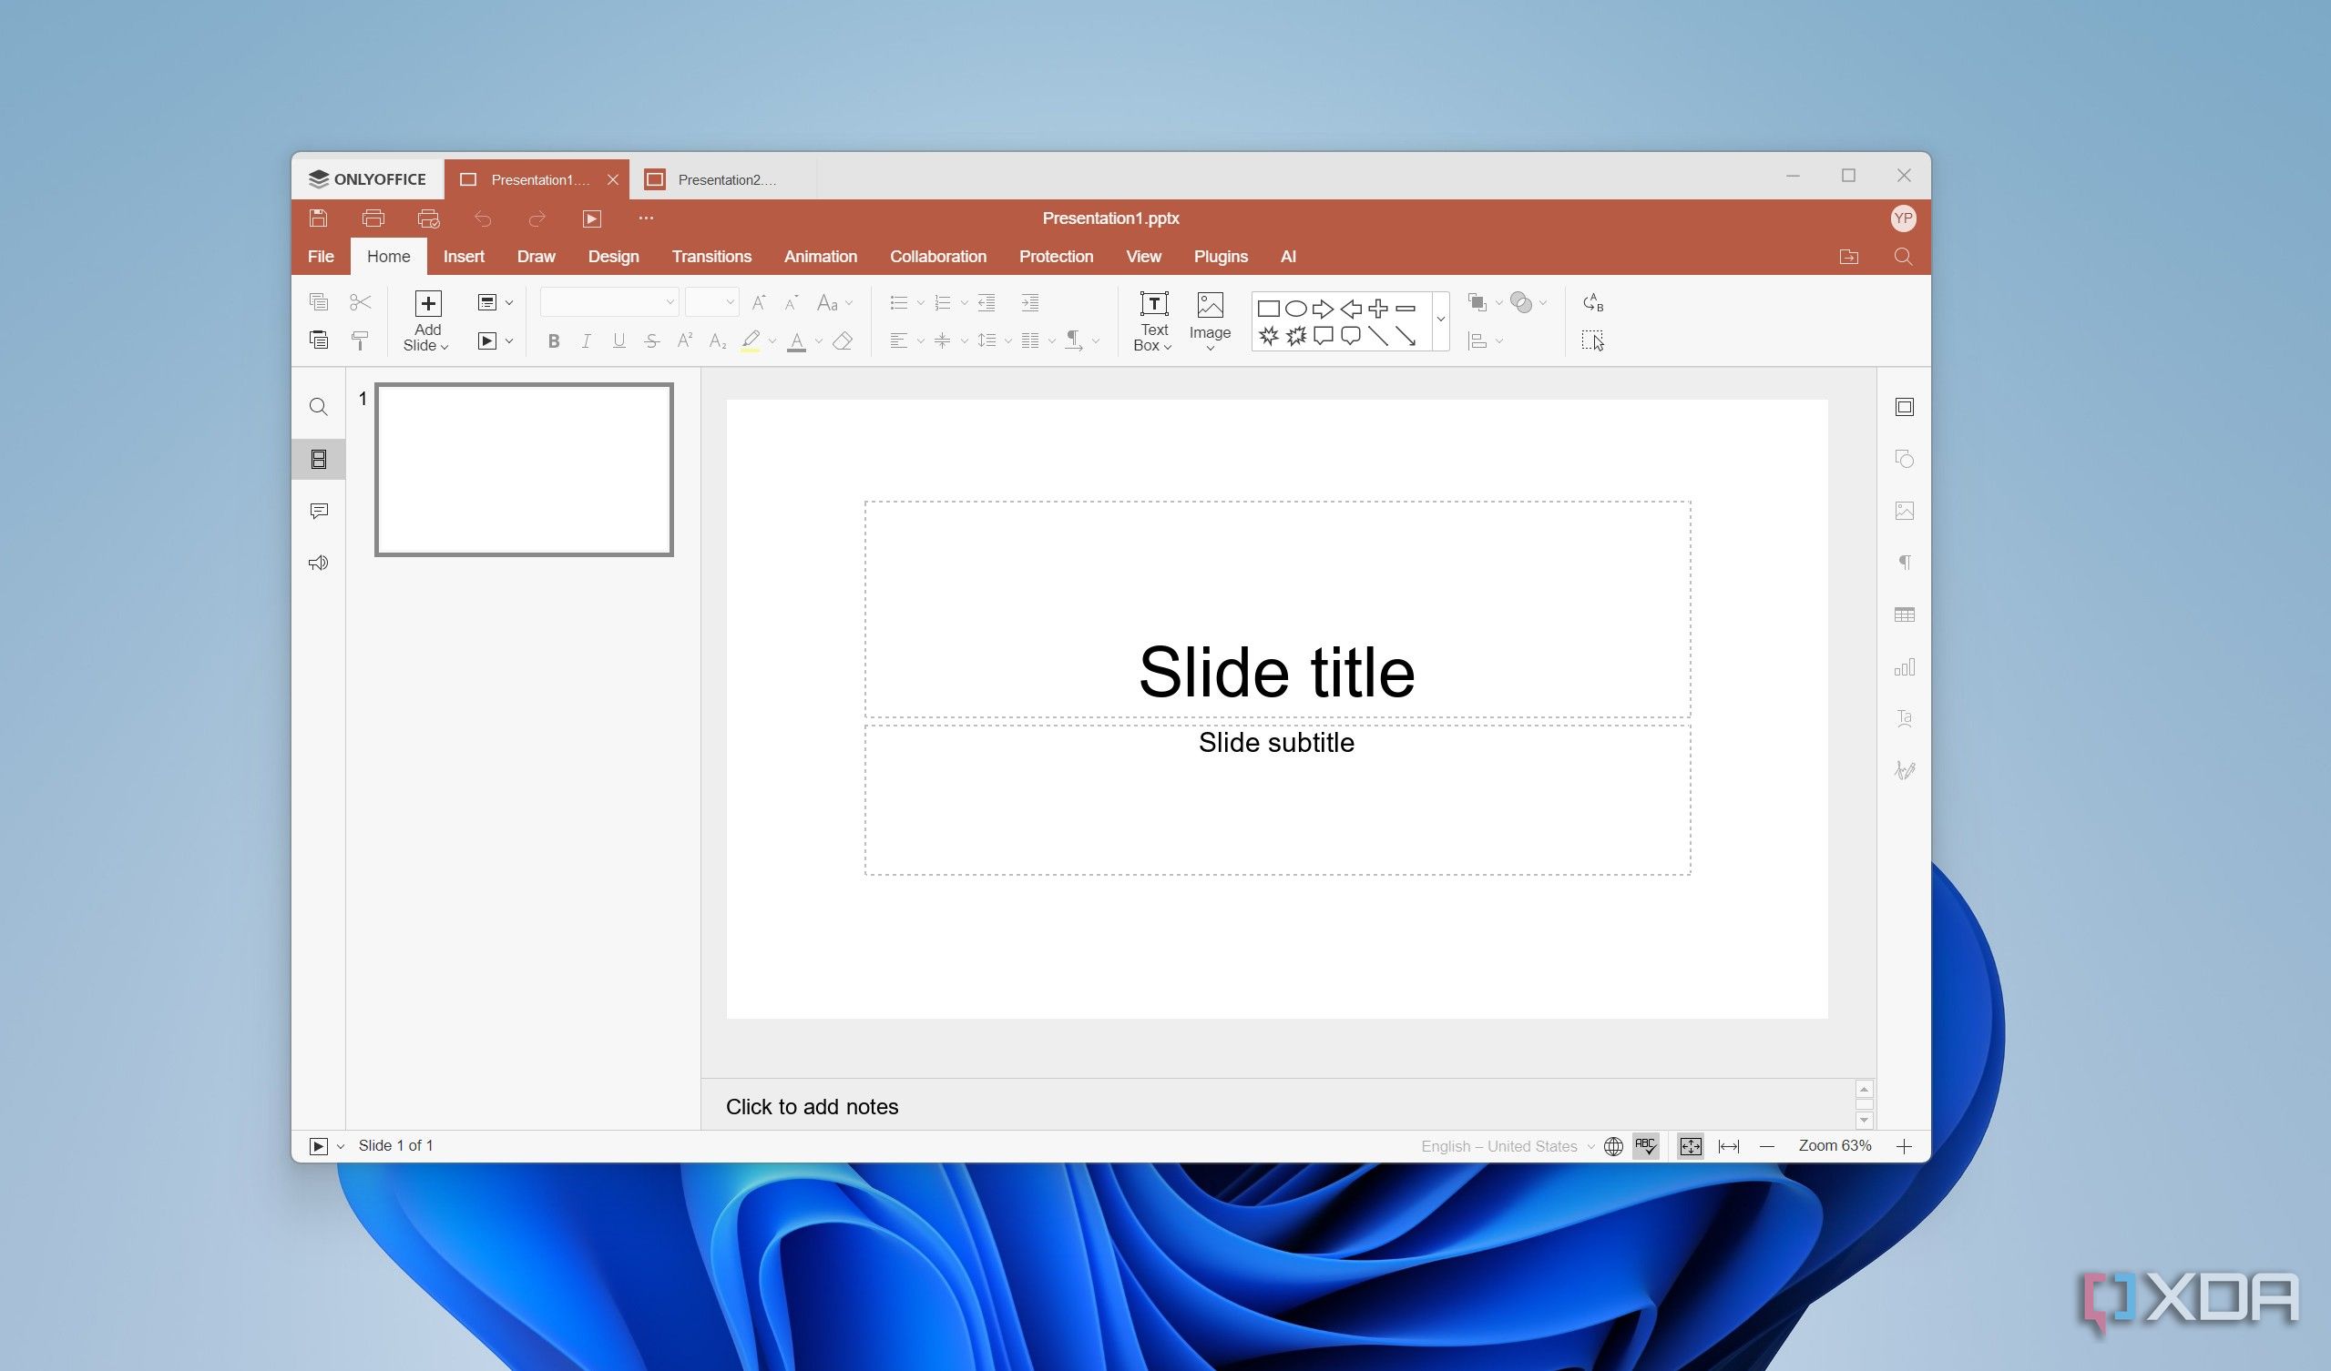
Task: Toggle spell checking in the status bar
Action: pos(1646,1145)
